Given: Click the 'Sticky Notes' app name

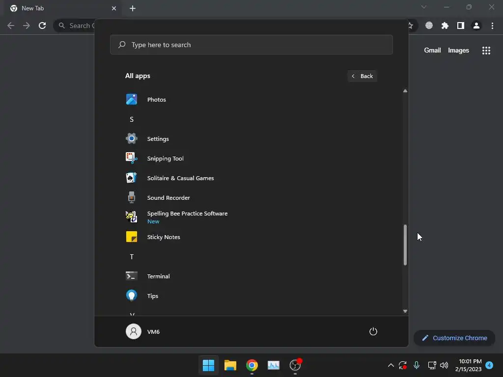Looking at the screenshot, I should [x=164, y=237].
